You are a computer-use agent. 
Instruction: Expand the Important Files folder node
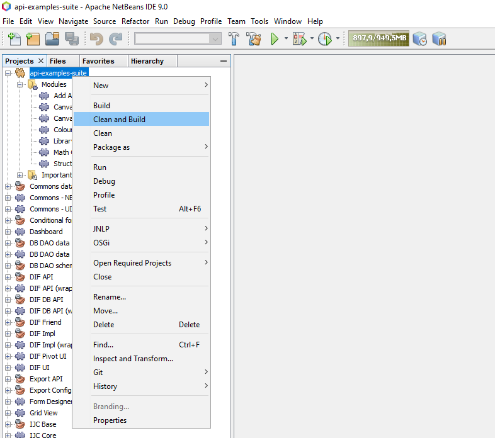20,175
